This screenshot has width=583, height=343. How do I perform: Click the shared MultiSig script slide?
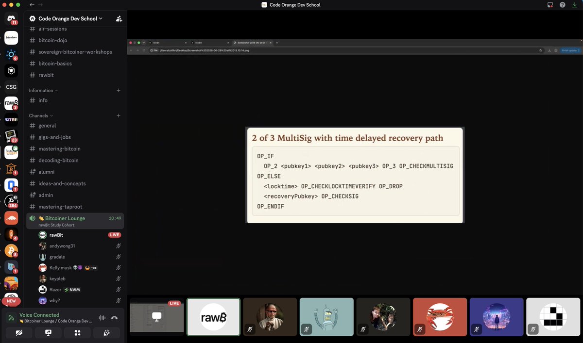coord(355,175)
